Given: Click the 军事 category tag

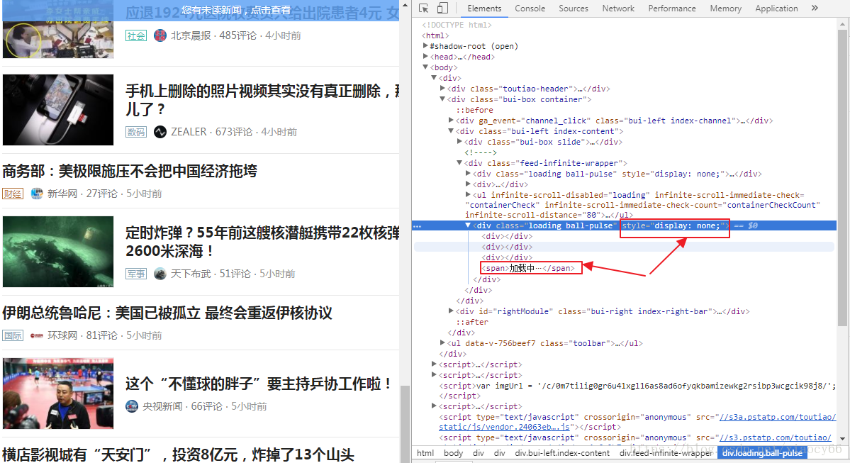Looking at the screenshot, I should pos(136,274).
